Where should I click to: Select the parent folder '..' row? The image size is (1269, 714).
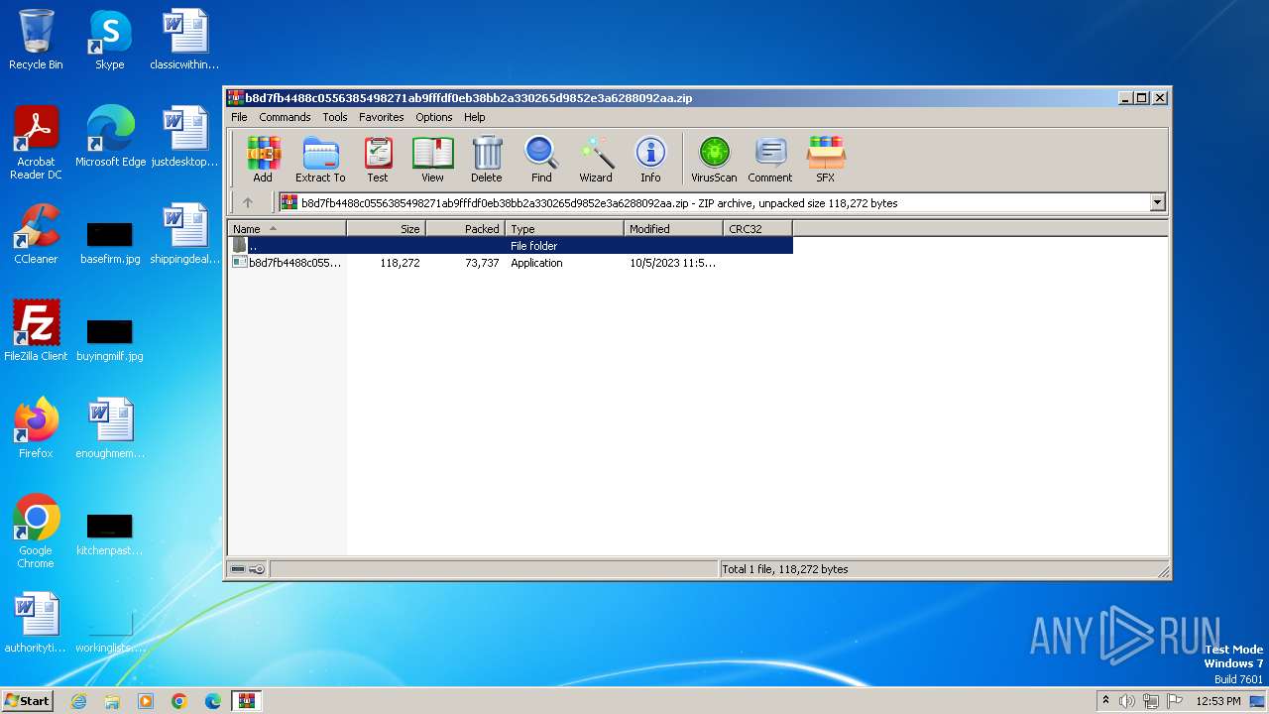coord(511,245)
